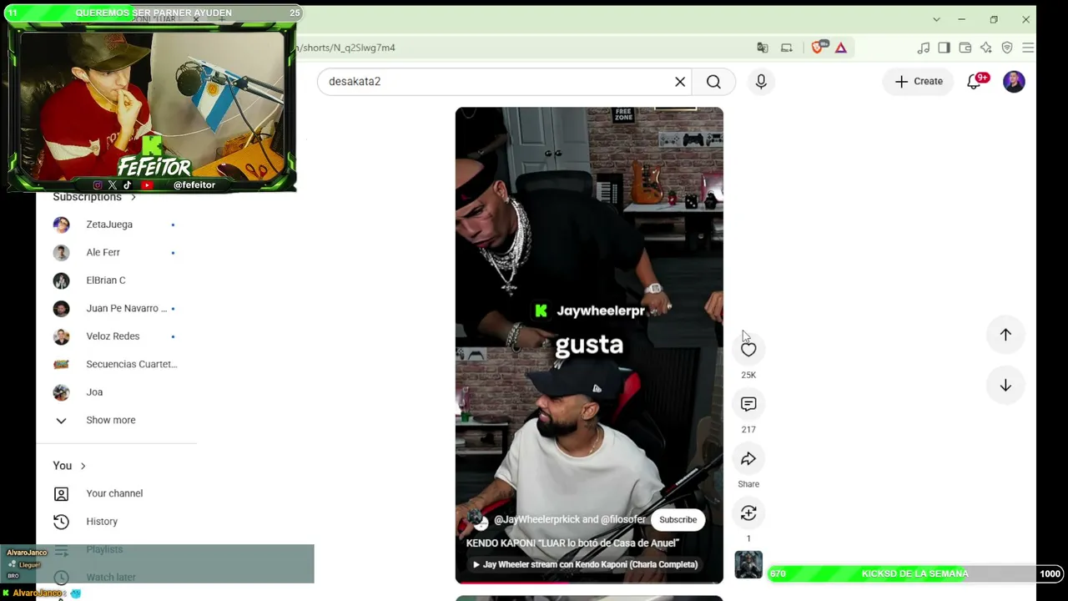Open the media playlist music-note icon
1068x601 pixels.
click(x=923, y=48)
